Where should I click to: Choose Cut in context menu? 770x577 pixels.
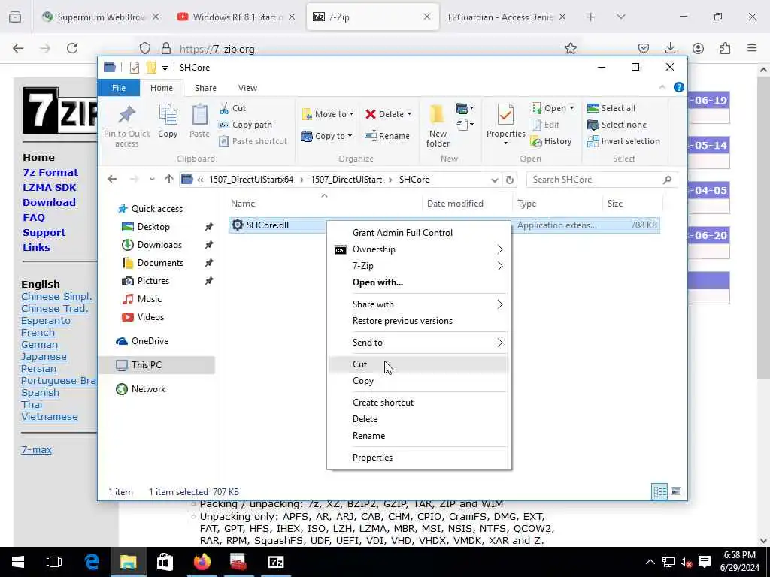pyautogui.click(x=418, y=364)
